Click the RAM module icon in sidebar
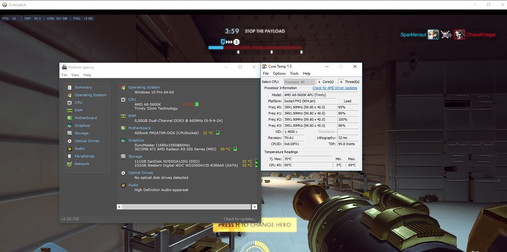This screenshot has height=252, width=507. (70, 110)
